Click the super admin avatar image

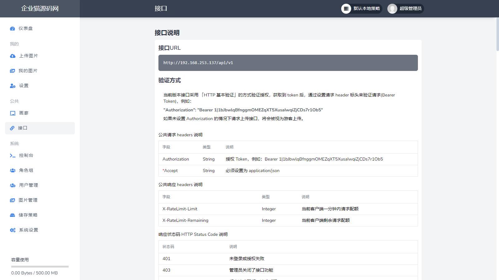tap(392, 9)
